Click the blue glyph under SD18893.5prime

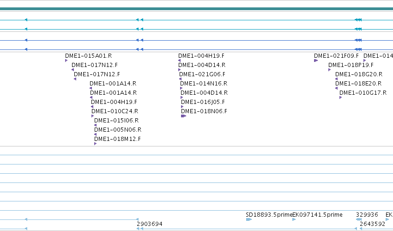tap(248, 219)
